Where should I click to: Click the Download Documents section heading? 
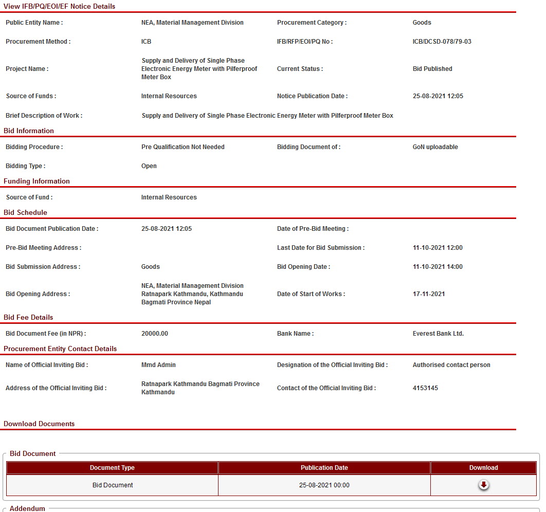[x=39, y=424]
